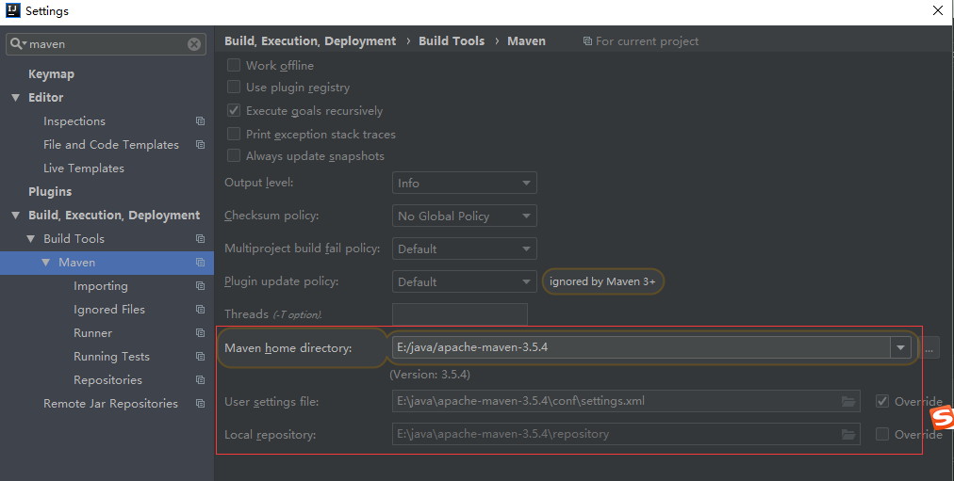Uncheck Override for User settings file
954x481 pixels.
pos(882,401)
